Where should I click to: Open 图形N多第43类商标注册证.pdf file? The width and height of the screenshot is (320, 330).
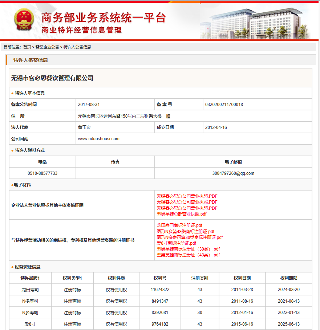[186, 232]
